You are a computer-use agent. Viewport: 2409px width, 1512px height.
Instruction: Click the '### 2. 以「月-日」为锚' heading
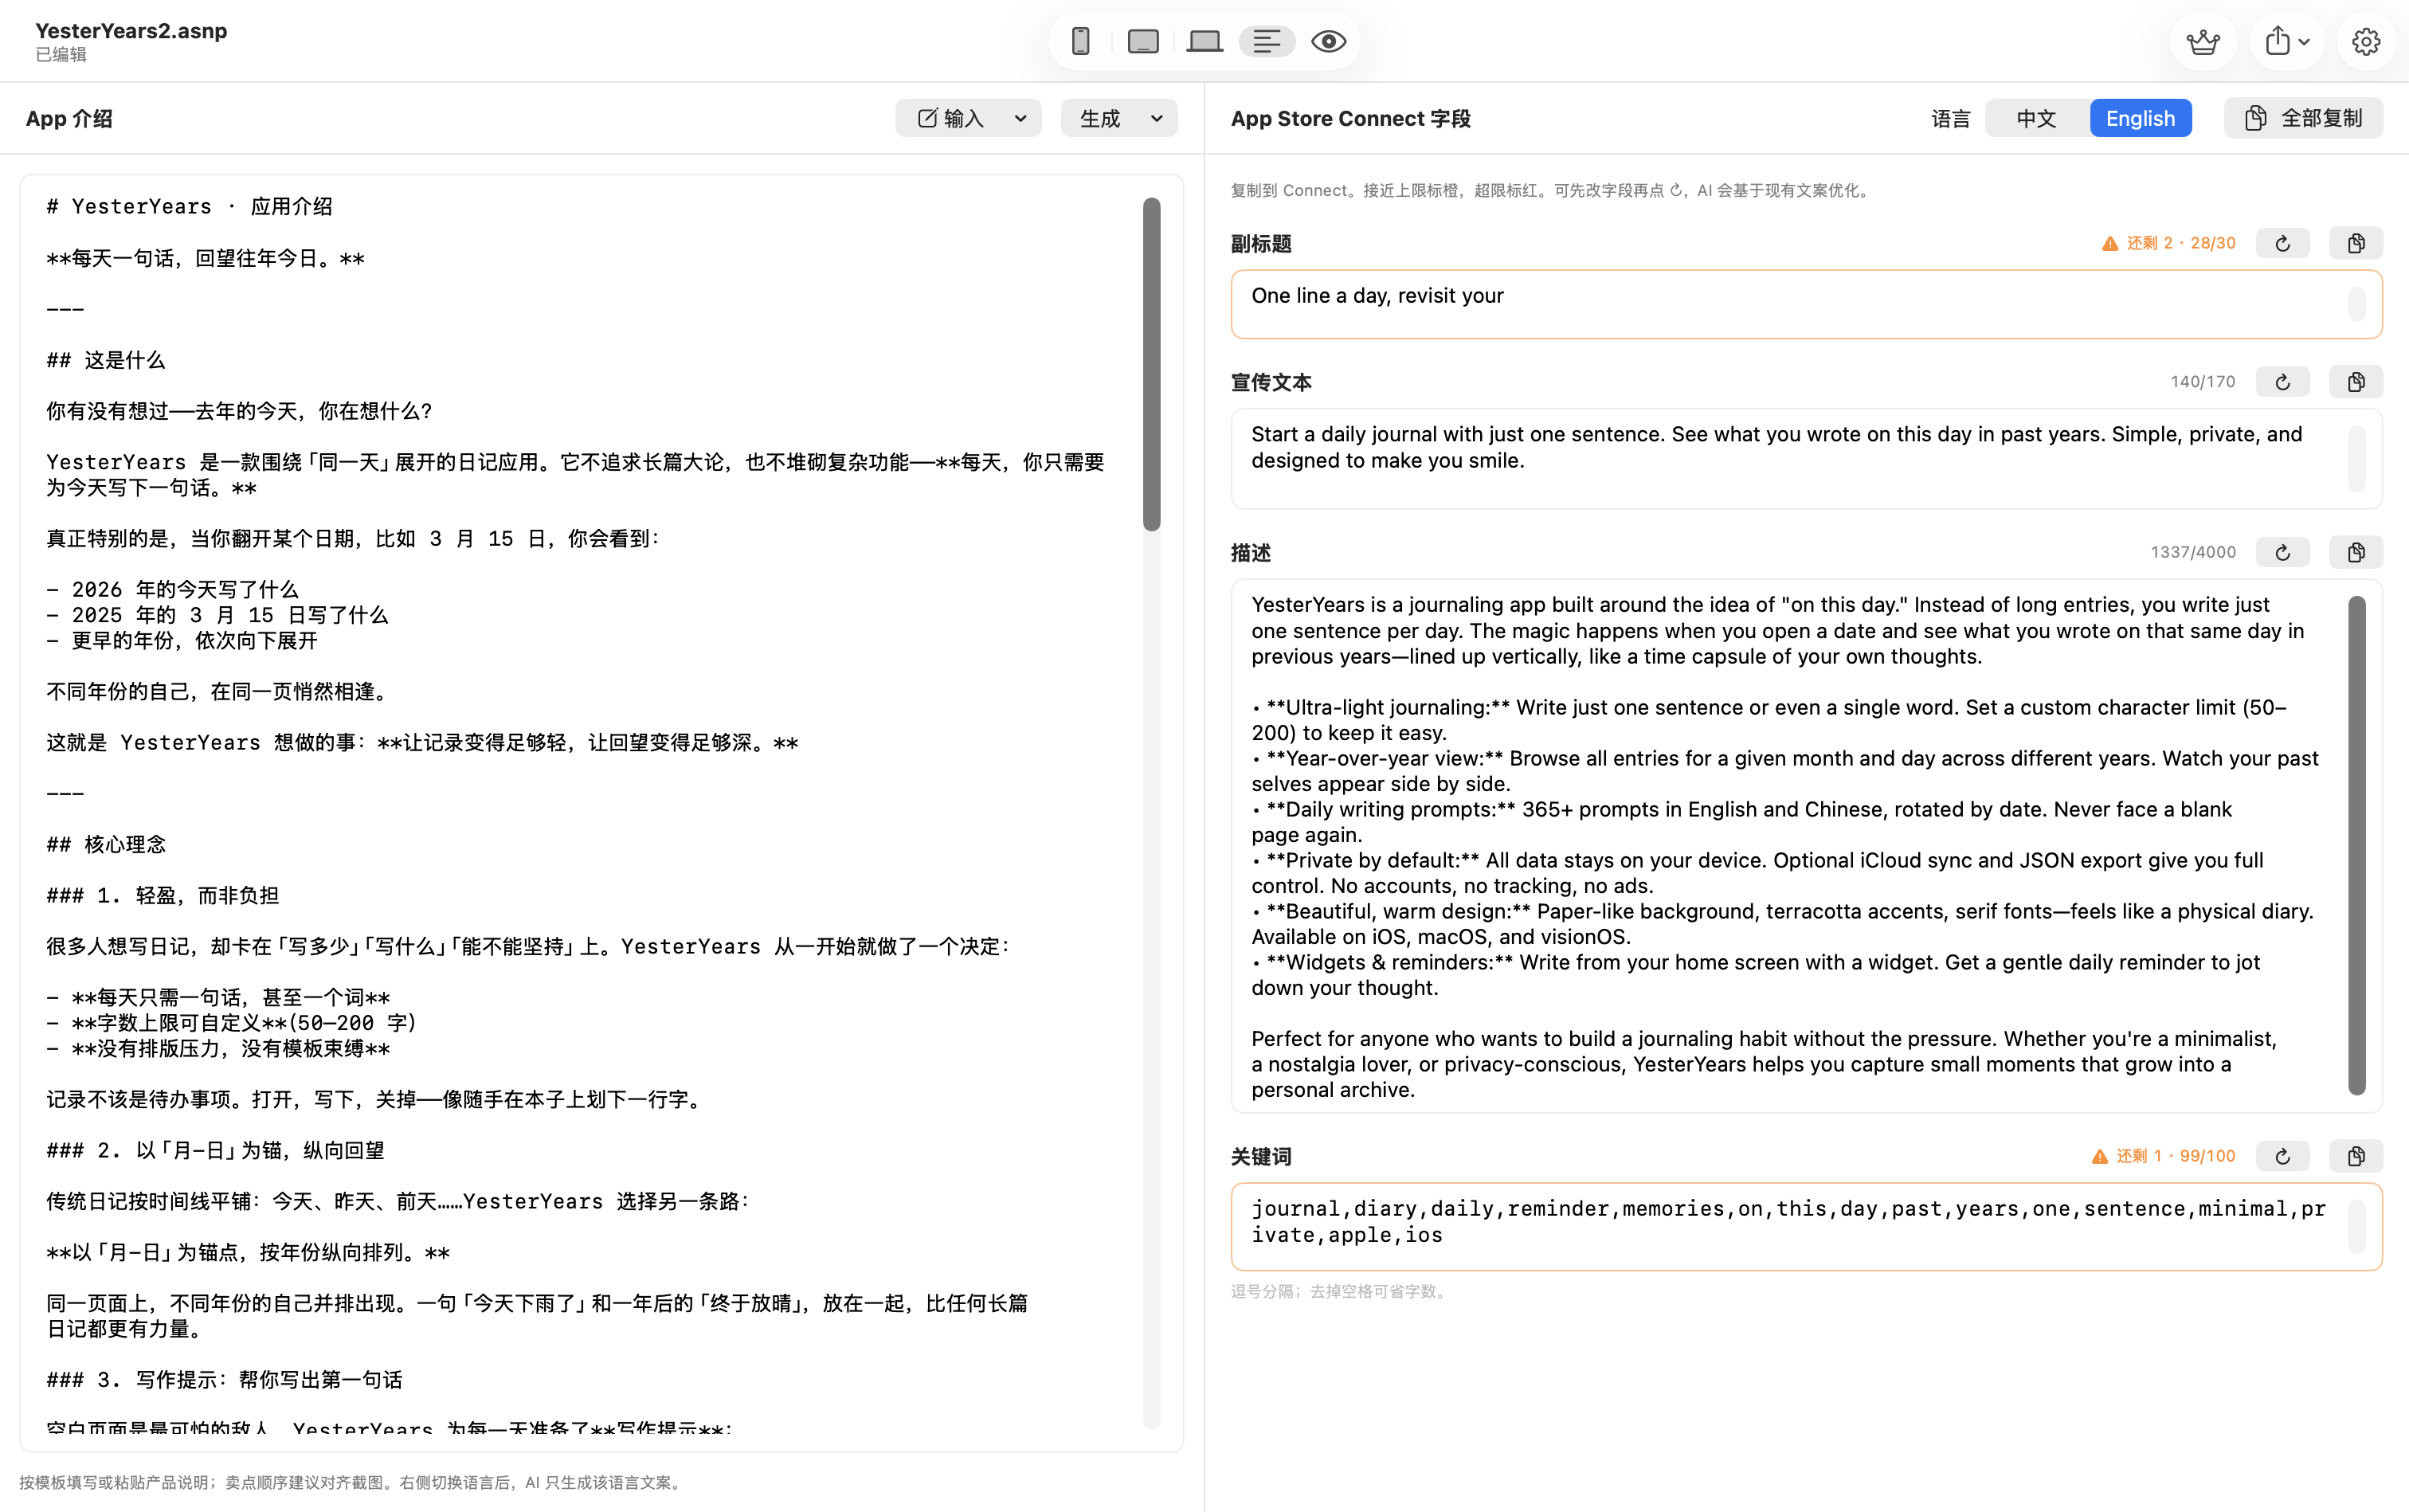click(x=215, y=1150)
